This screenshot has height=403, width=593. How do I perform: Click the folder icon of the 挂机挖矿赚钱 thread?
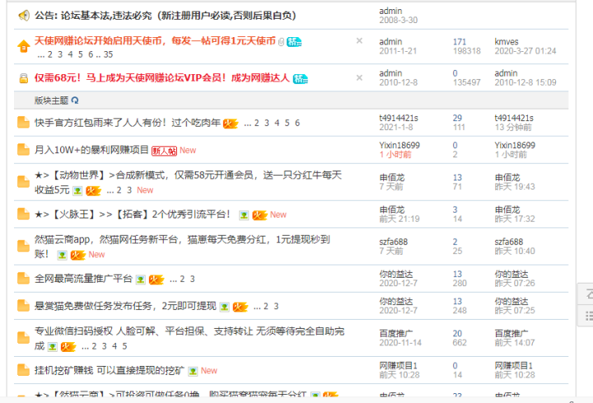coord(23,370)
